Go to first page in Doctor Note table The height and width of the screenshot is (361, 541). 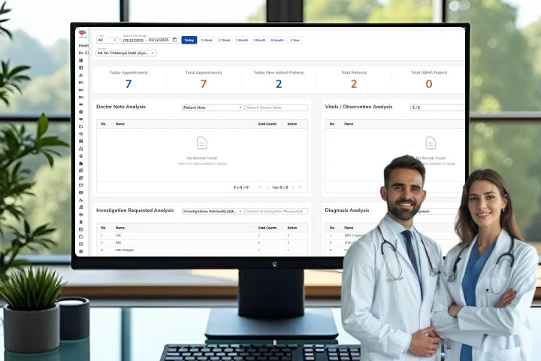tap(260, 187)
